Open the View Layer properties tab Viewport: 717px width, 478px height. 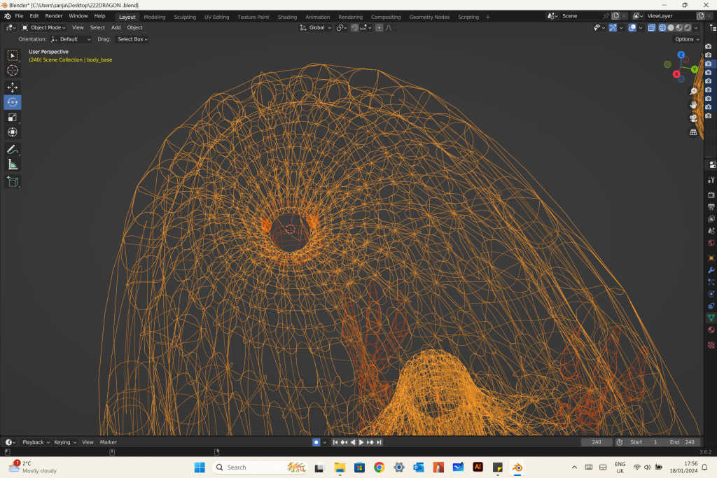tap(711, 219)
